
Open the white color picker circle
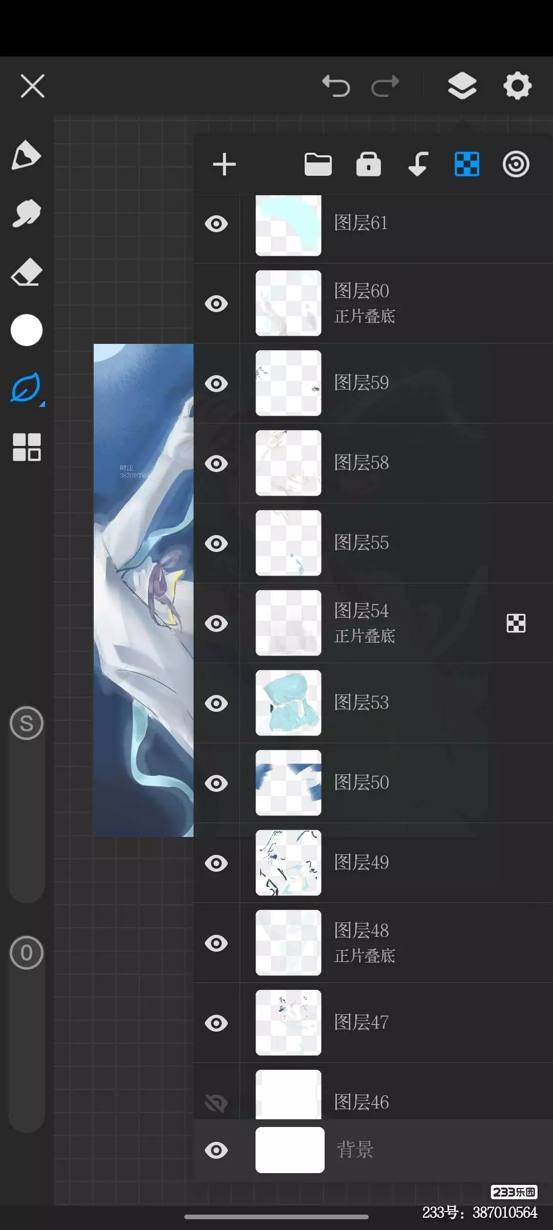pos(27,330)
